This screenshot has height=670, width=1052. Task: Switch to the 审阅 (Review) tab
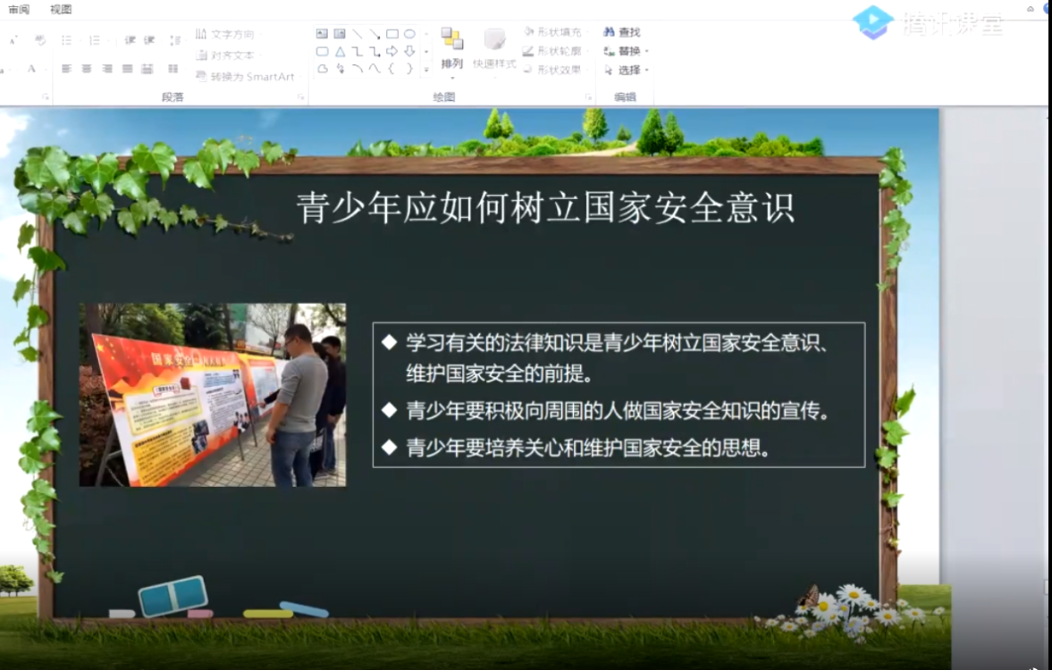(18, 9)
